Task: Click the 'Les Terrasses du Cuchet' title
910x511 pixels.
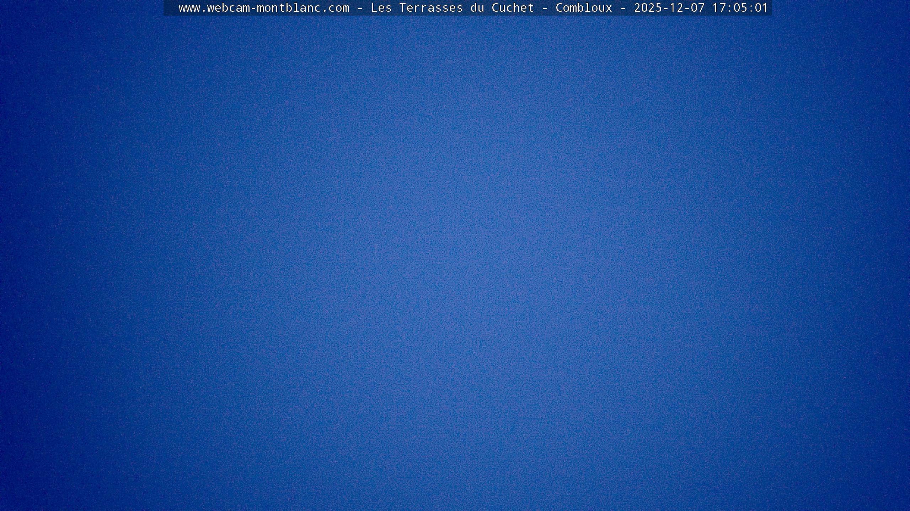Action: 452,8
